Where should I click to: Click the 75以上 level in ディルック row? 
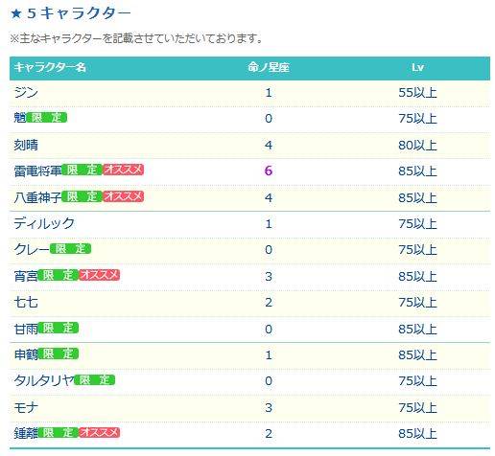click(417, 223)
